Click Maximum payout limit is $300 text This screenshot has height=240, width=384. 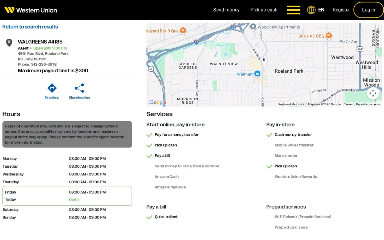tap(54, 71)
